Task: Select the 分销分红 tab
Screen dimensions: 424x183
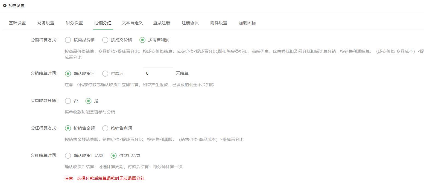Action: (103, 23)
